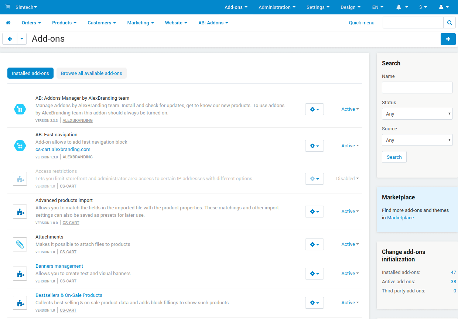This screenshot has height=319, width=458.
Task: Toggle Access restrictions Disabled status
Action: coord(347,179)
